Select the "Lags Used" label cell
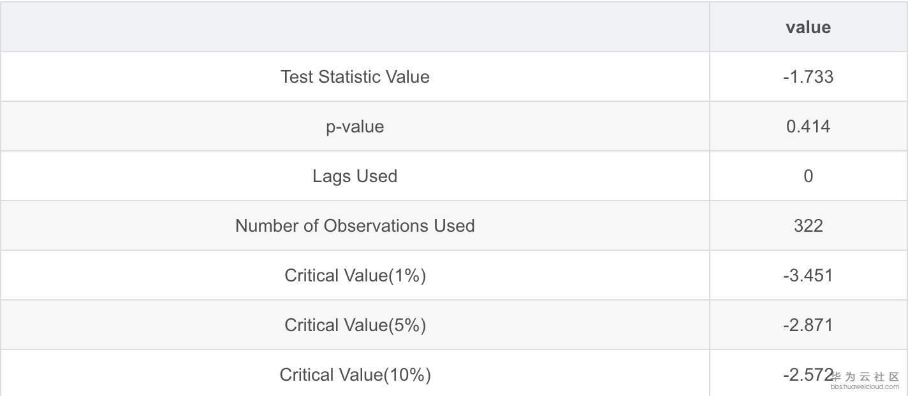The height and width of the screenshot is (396, 908). (x=355, y=176)
